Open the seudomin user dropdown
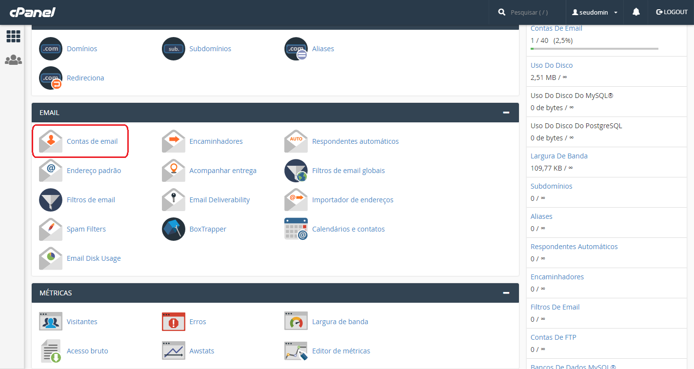Screen dimensions: 694x369 pos(595,12)
